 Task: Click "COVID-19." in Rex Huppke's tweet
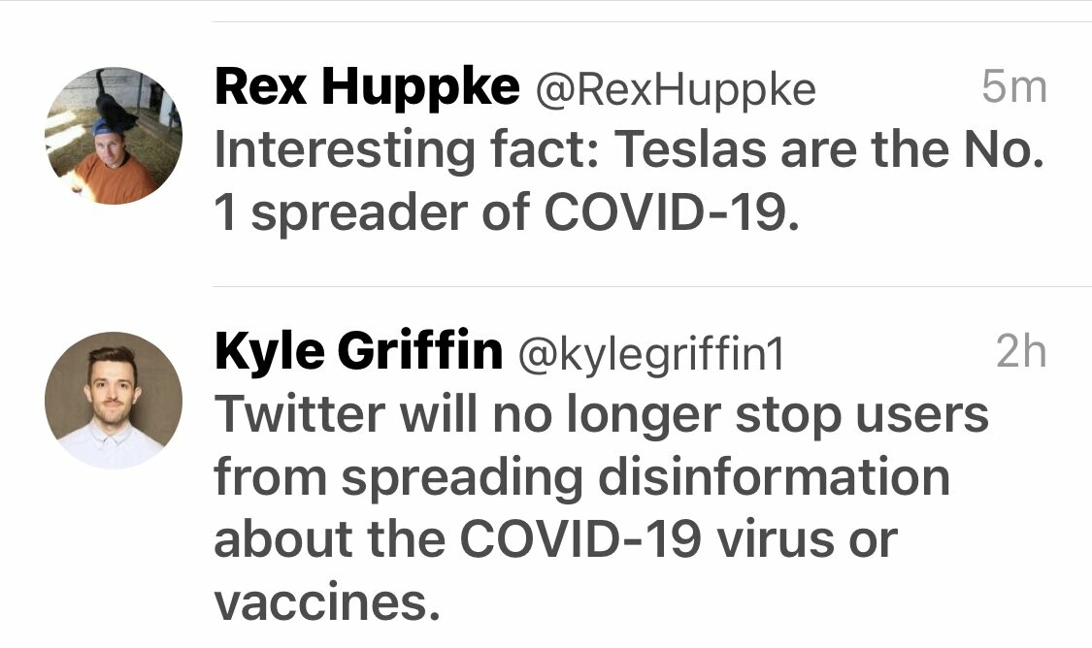pyautogui.click(x=673, y=213)
